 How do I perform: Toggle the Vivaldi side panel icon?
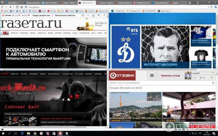pos(2,129)
